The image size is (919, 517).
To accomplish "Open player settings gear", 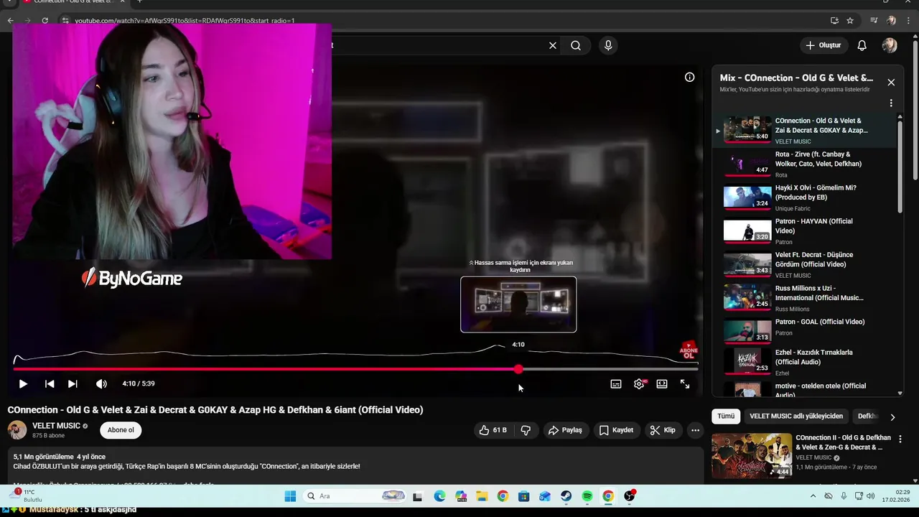I will [x=639, y=384].
